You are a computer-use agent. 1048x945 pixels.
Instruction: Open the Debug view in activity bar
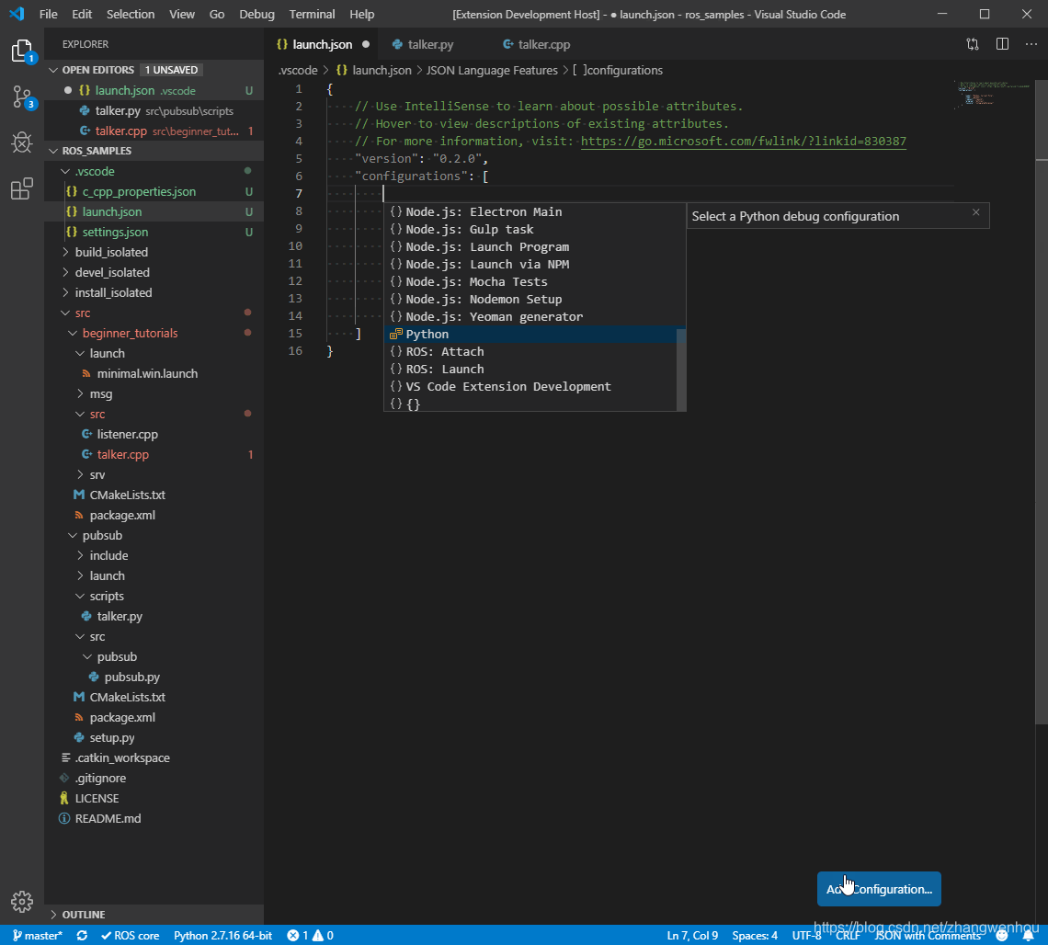point(21,142)
